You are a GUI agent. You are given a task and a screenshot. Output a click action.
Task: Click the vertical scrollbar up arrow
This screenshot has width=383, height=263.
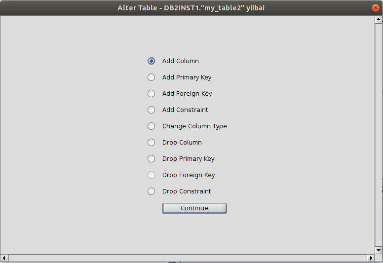coord(379,20)
